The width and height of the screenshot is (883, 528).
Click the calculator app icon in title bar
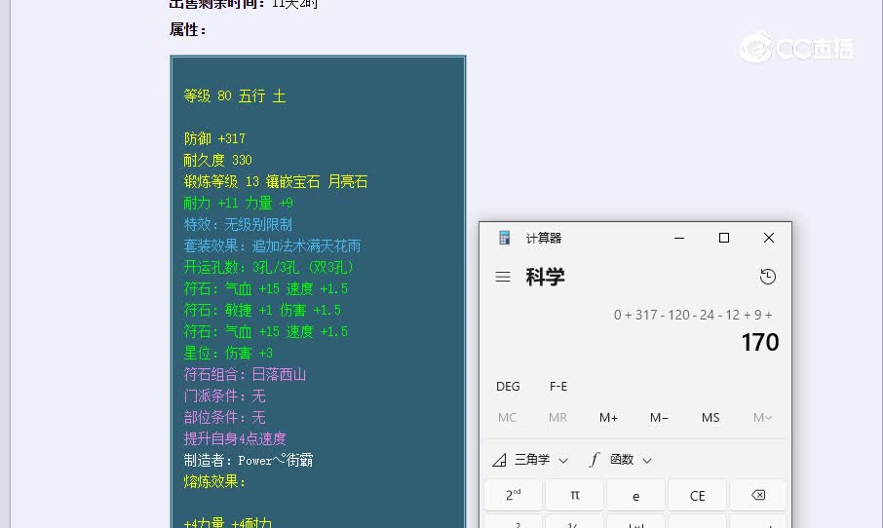pyautogui.click(x=505, y=238)
